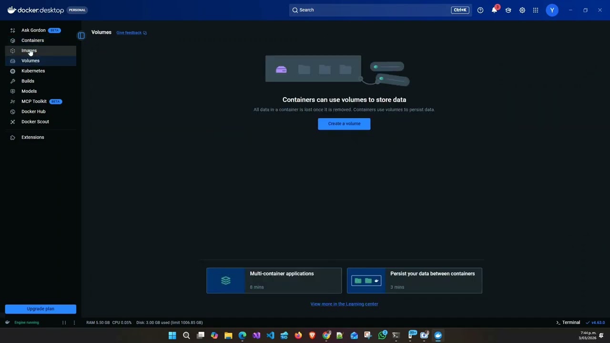
Task: Open WhatsApp from the taskbar
Action: click(x=382, y=335)
